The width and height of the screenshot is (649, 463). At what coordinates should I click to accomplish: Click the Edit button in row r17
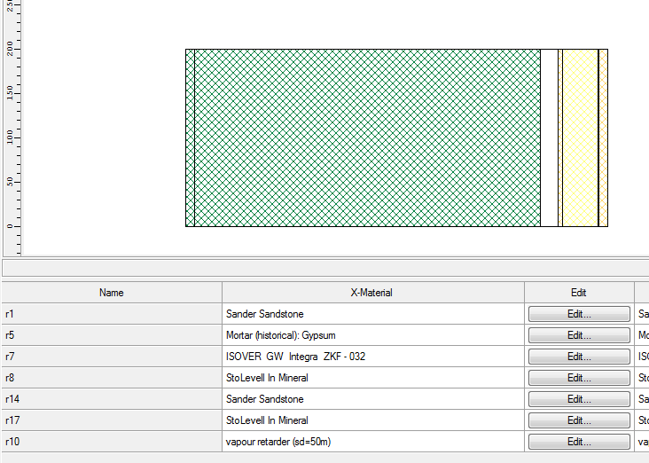click(x=579, y=420)
